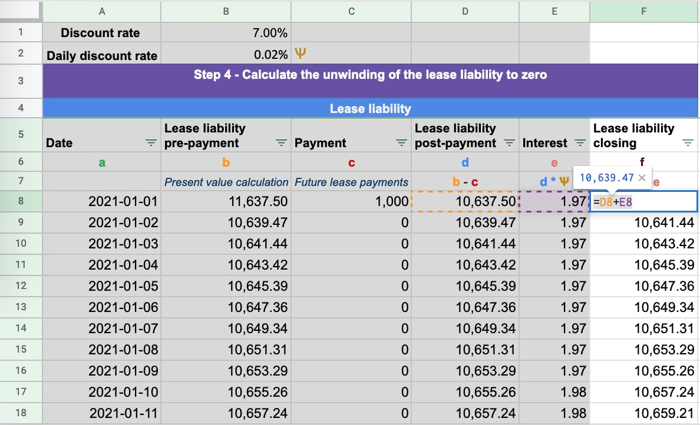Select column header F
Screen dimensions: 700x425
point(643,11)
